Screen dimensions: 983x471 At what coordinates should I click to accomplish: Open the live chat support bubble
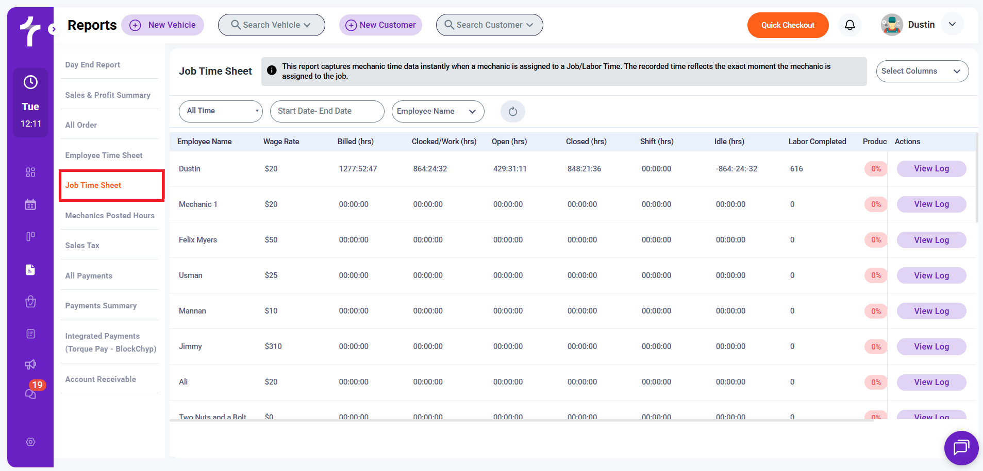(x=961, y=447)
